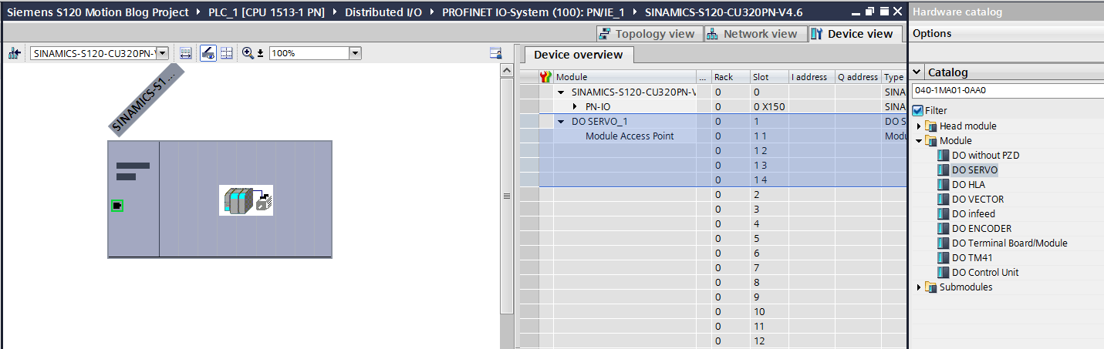Select DO SERVO in catalog
The height and width of the screenshot is (349, 1104).
(974, 169)
